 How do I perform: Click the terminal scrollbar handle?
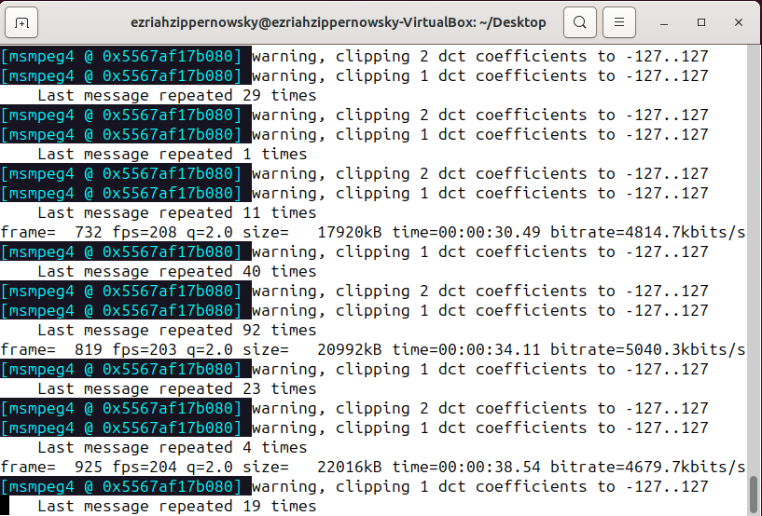(x=754, y=493)
